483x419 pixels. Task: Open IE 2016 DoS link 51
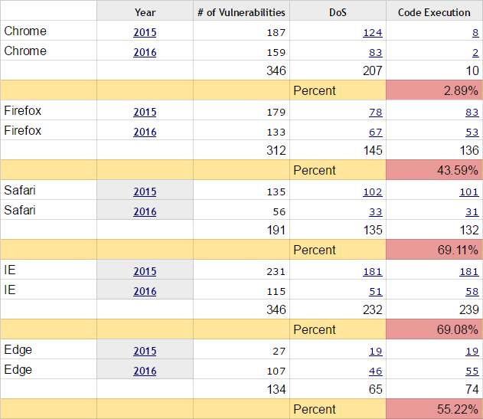click(376, 291)
